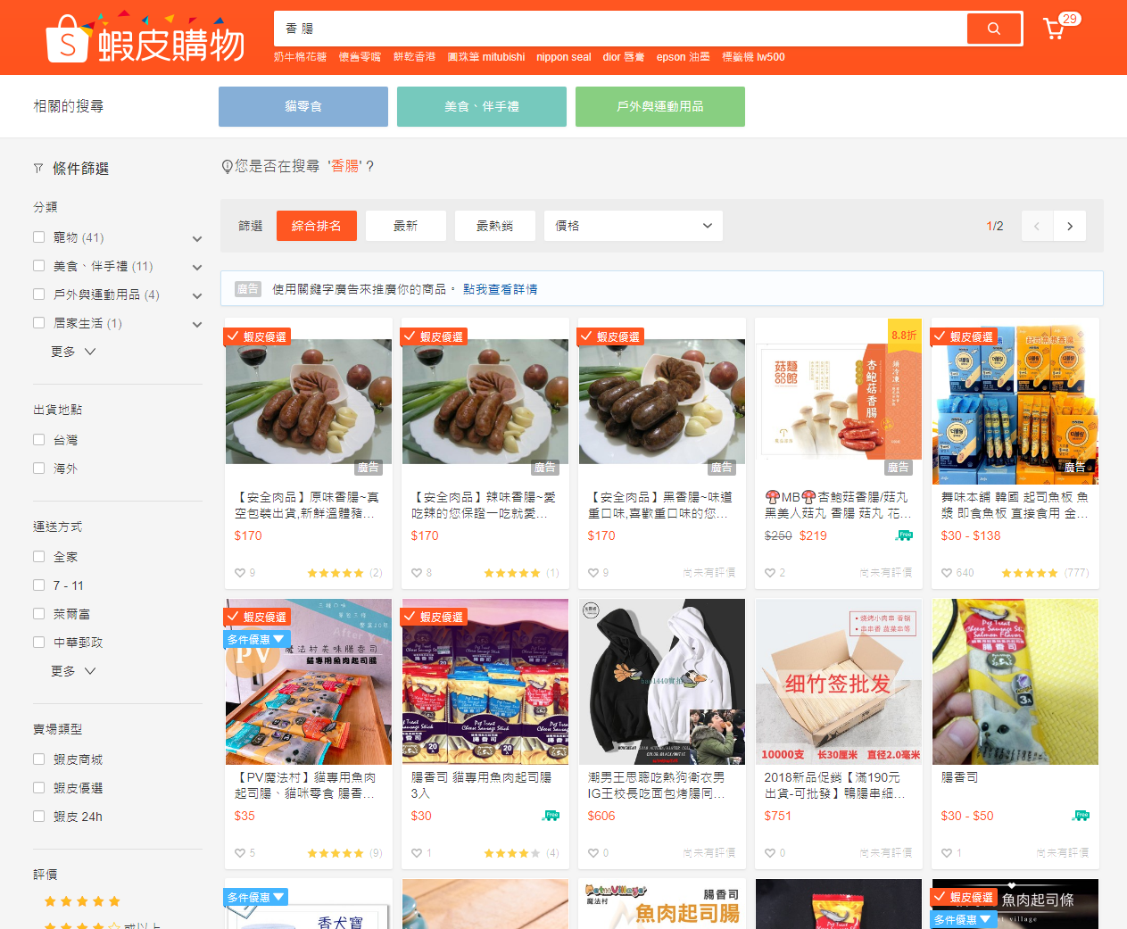Check the 台灣 shipping location box
The height and width of the screenshot is (929, 1127).
[x=38, y=440]
